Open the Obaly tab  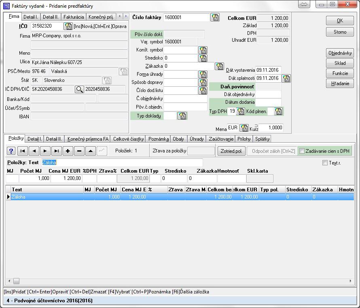[x=178, y=139]
